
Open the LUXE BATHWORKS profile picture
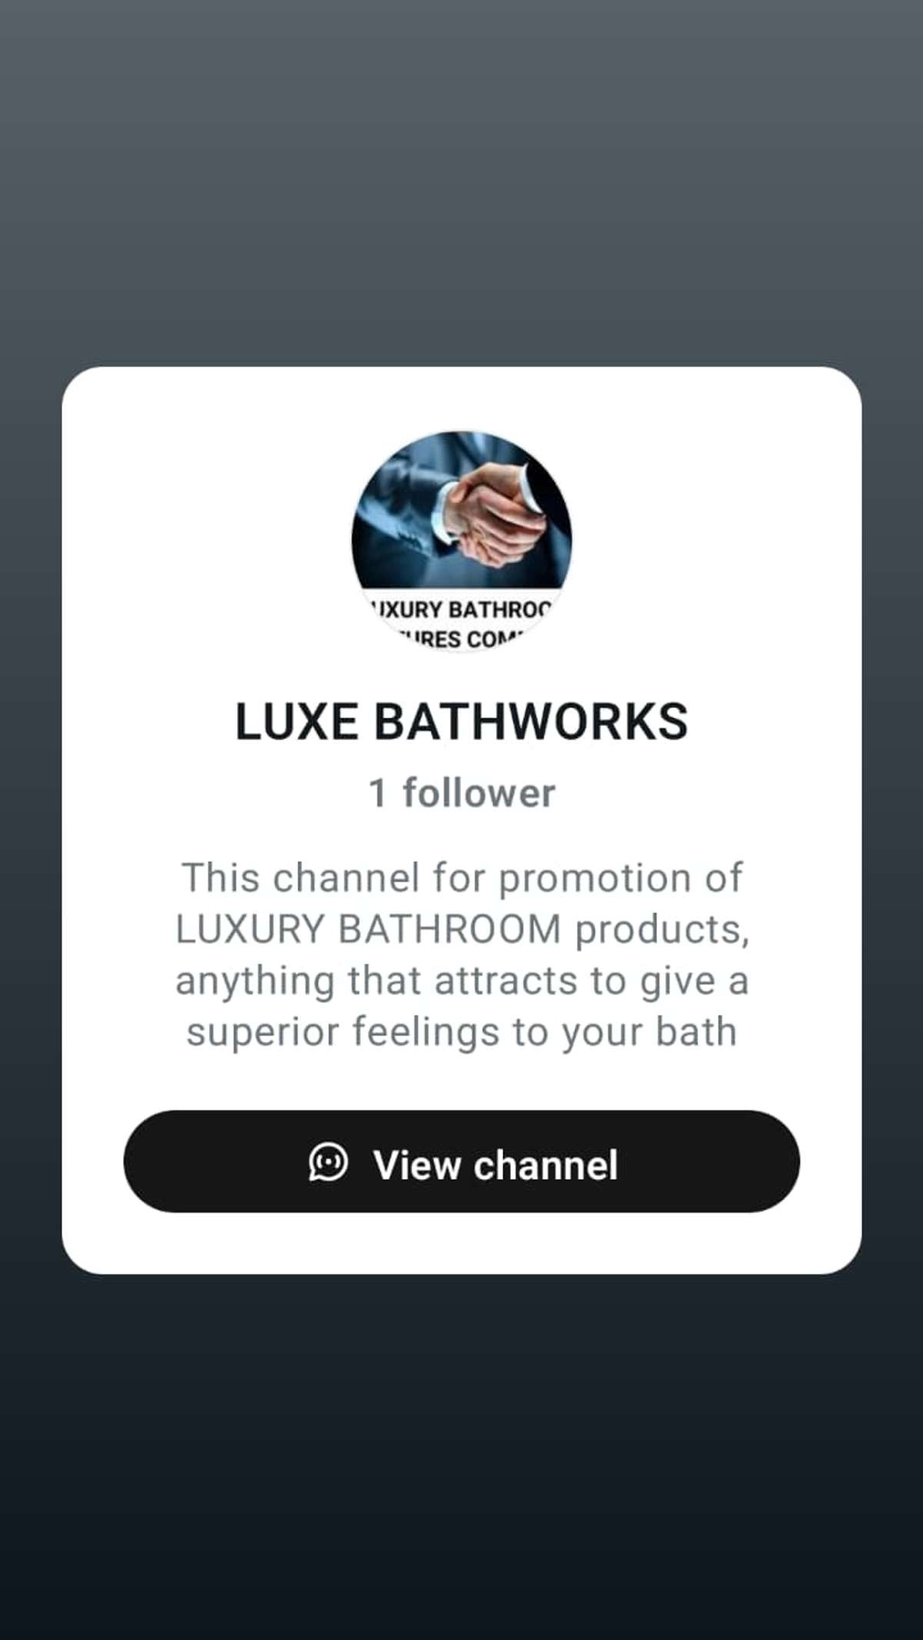(x=461, y=541)
